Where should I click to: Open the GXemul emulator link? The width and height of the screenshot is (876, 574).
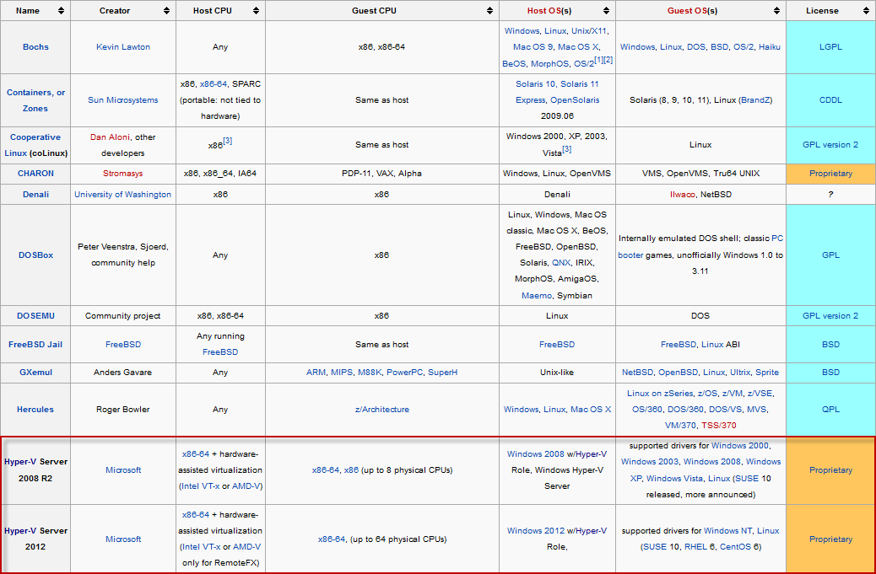[x=35, y=373]
